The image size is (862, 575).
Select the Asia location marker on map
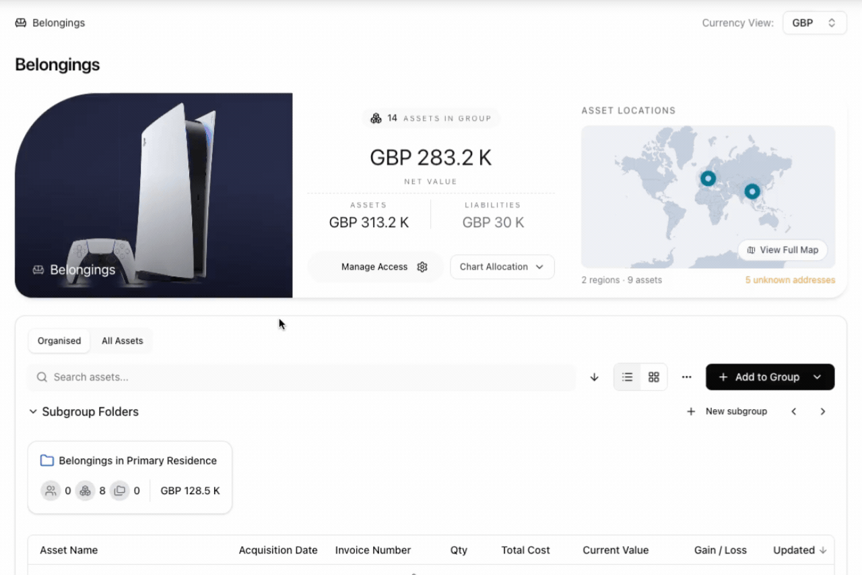point(752,191)
